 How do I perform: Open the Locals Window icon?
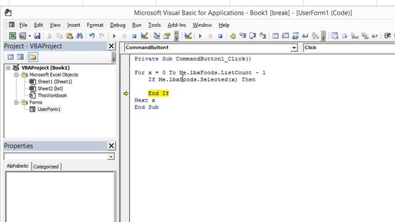point(275,36)
